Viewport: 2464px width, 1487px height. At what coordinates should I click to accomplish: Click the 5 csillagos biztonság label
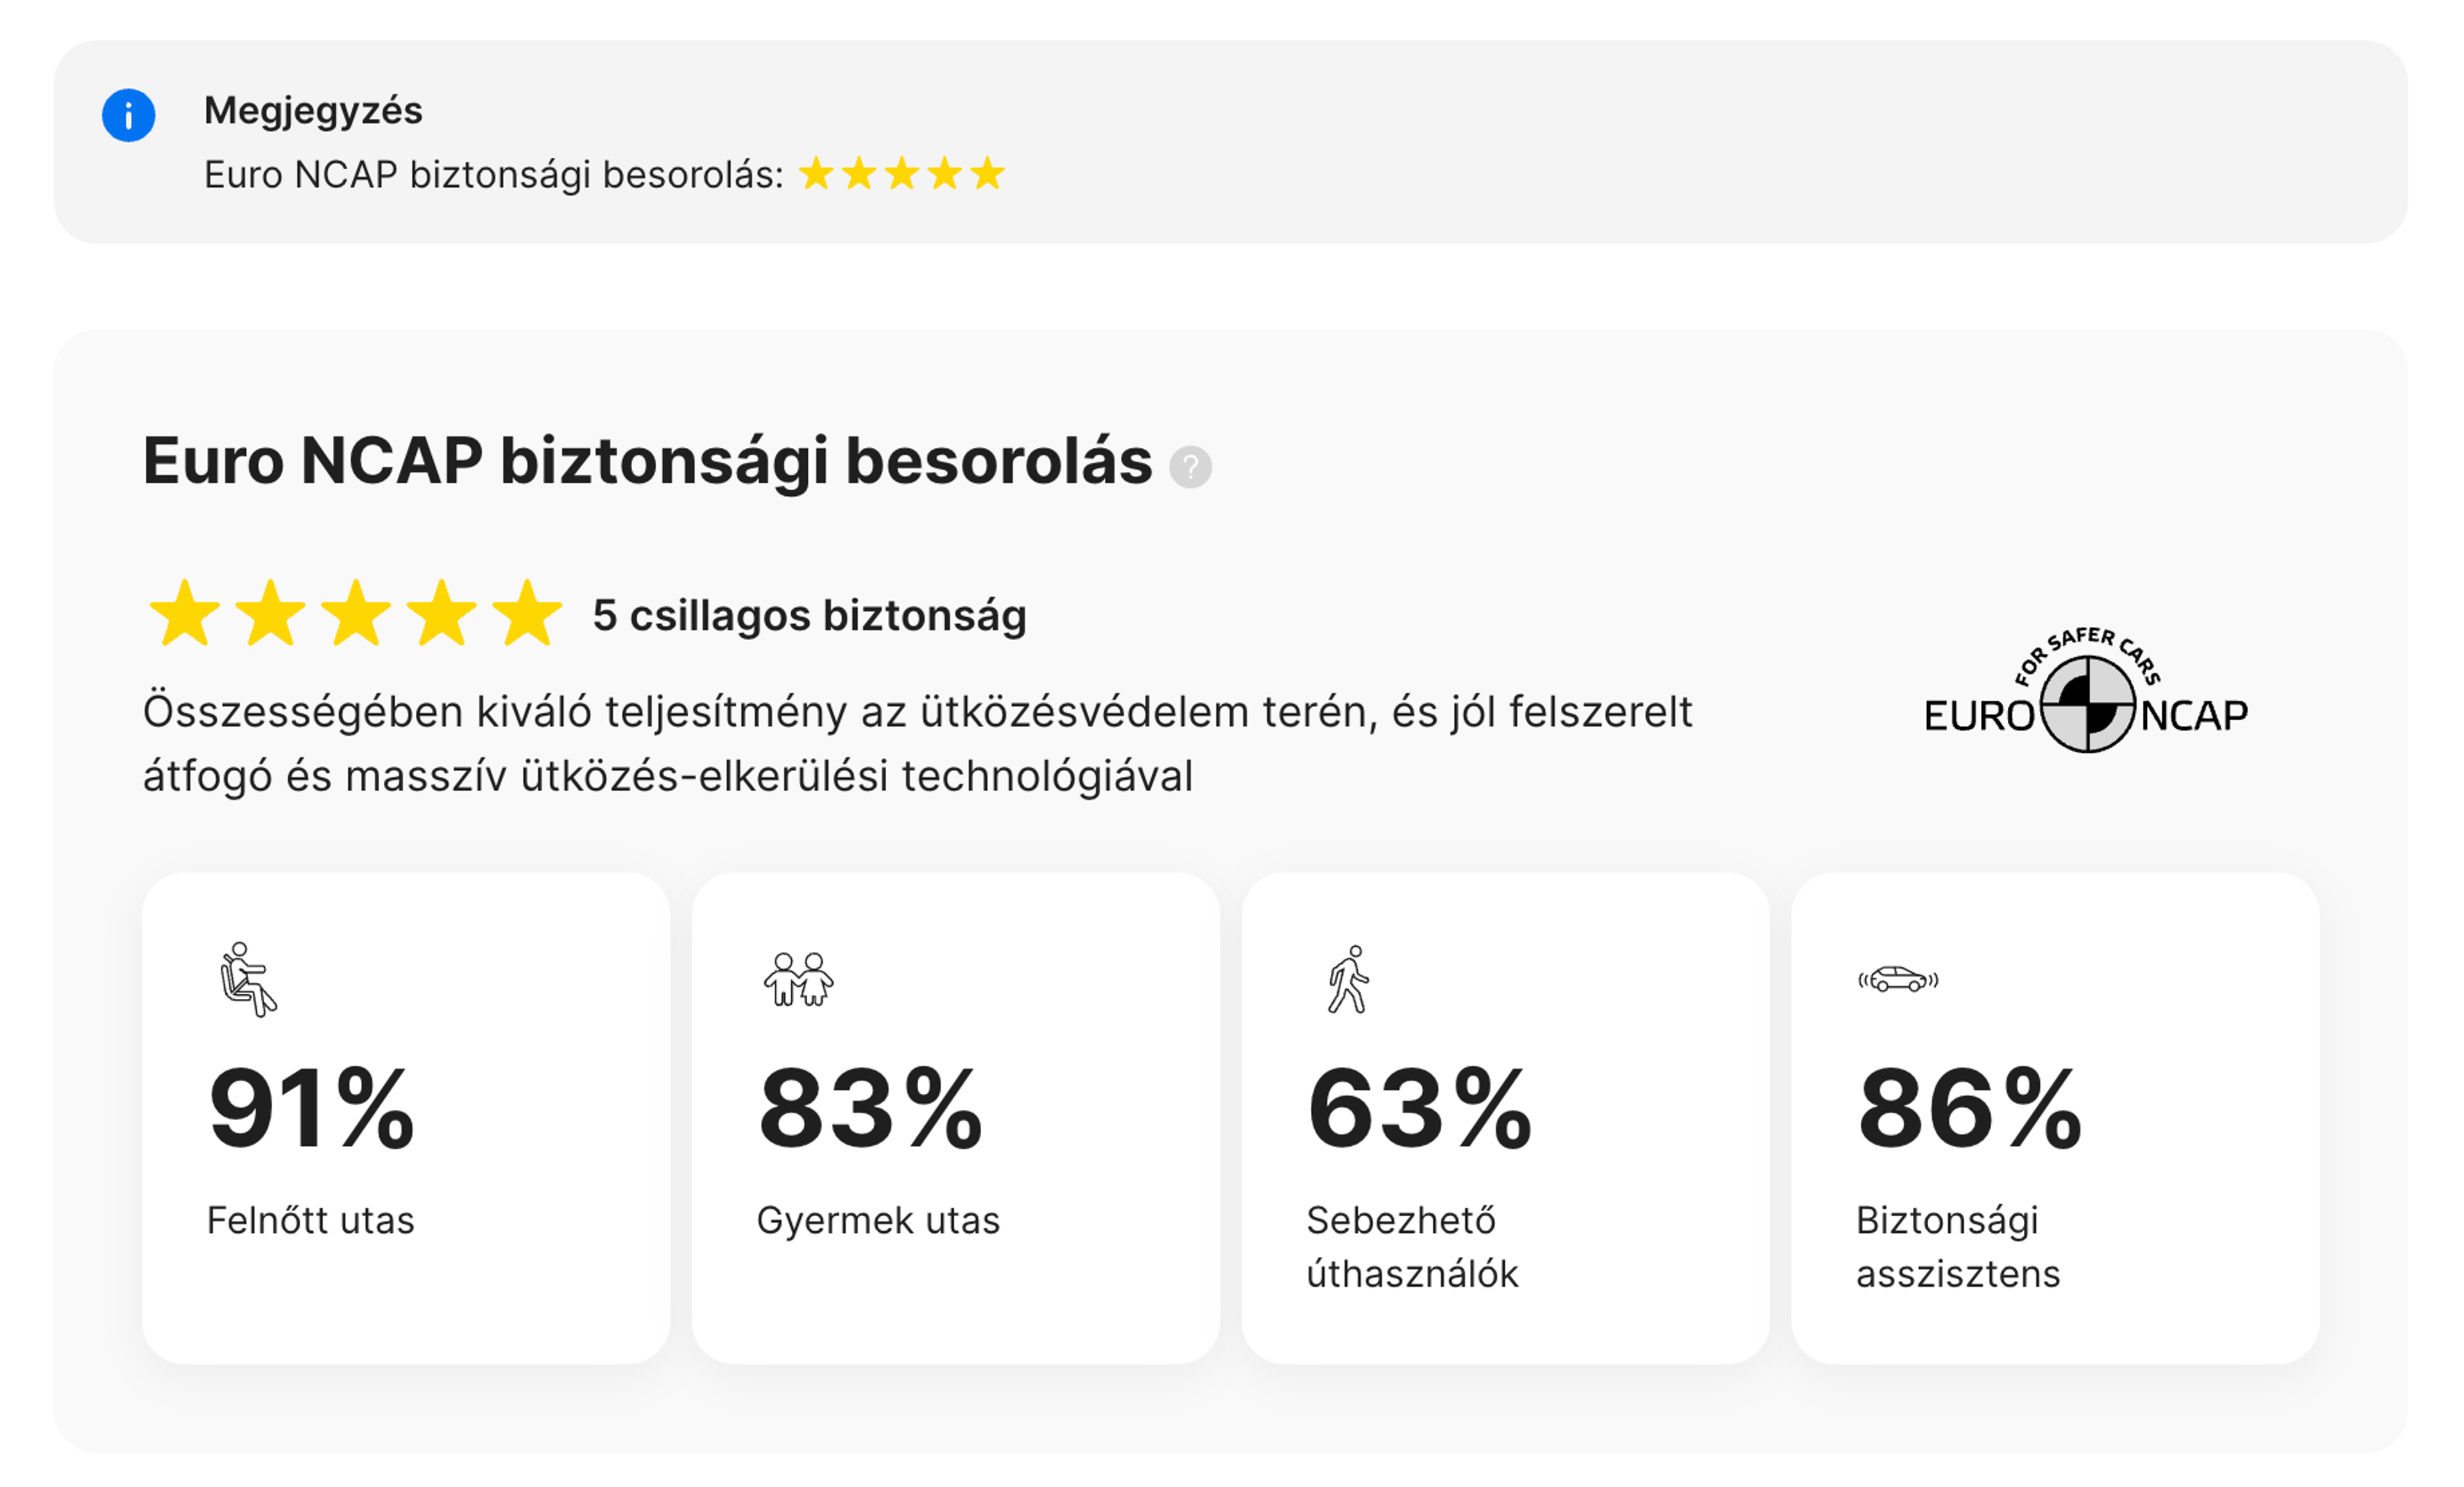pyautogui.click(x=810, y=615)
